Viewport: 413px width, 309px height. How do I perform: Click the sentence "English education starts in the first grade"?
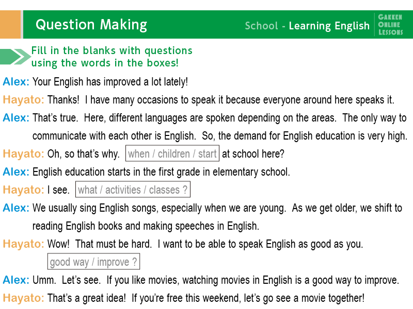pos(161,172)
